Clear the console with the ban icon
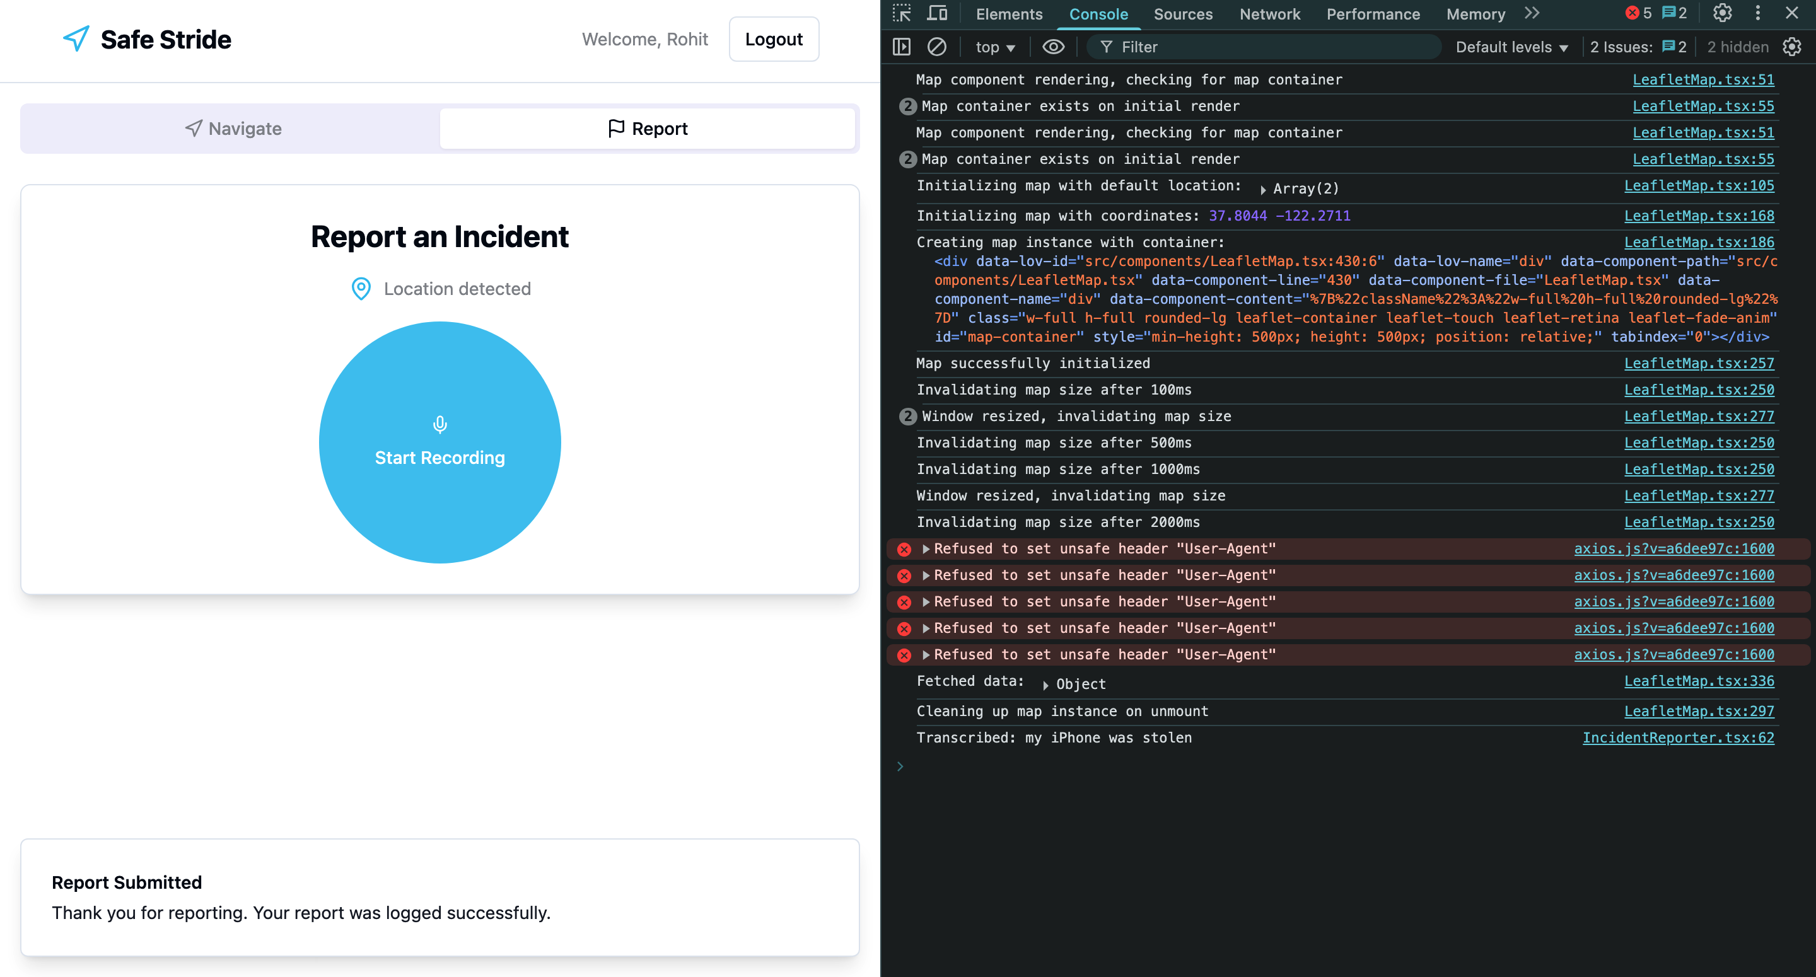The image size is (1816, 977). click(x=936, y=47)
